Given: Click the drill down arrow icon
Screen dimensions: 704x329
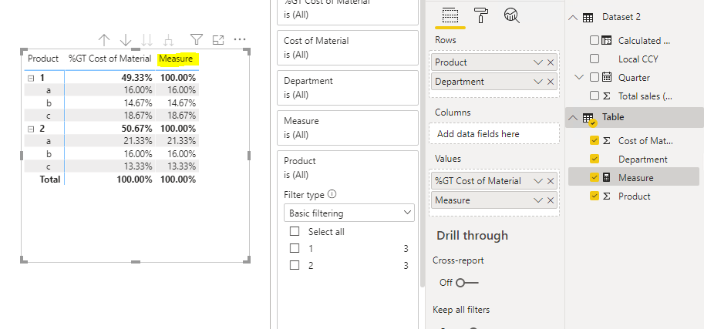Looking at the screenshot, I should (126, 40).
